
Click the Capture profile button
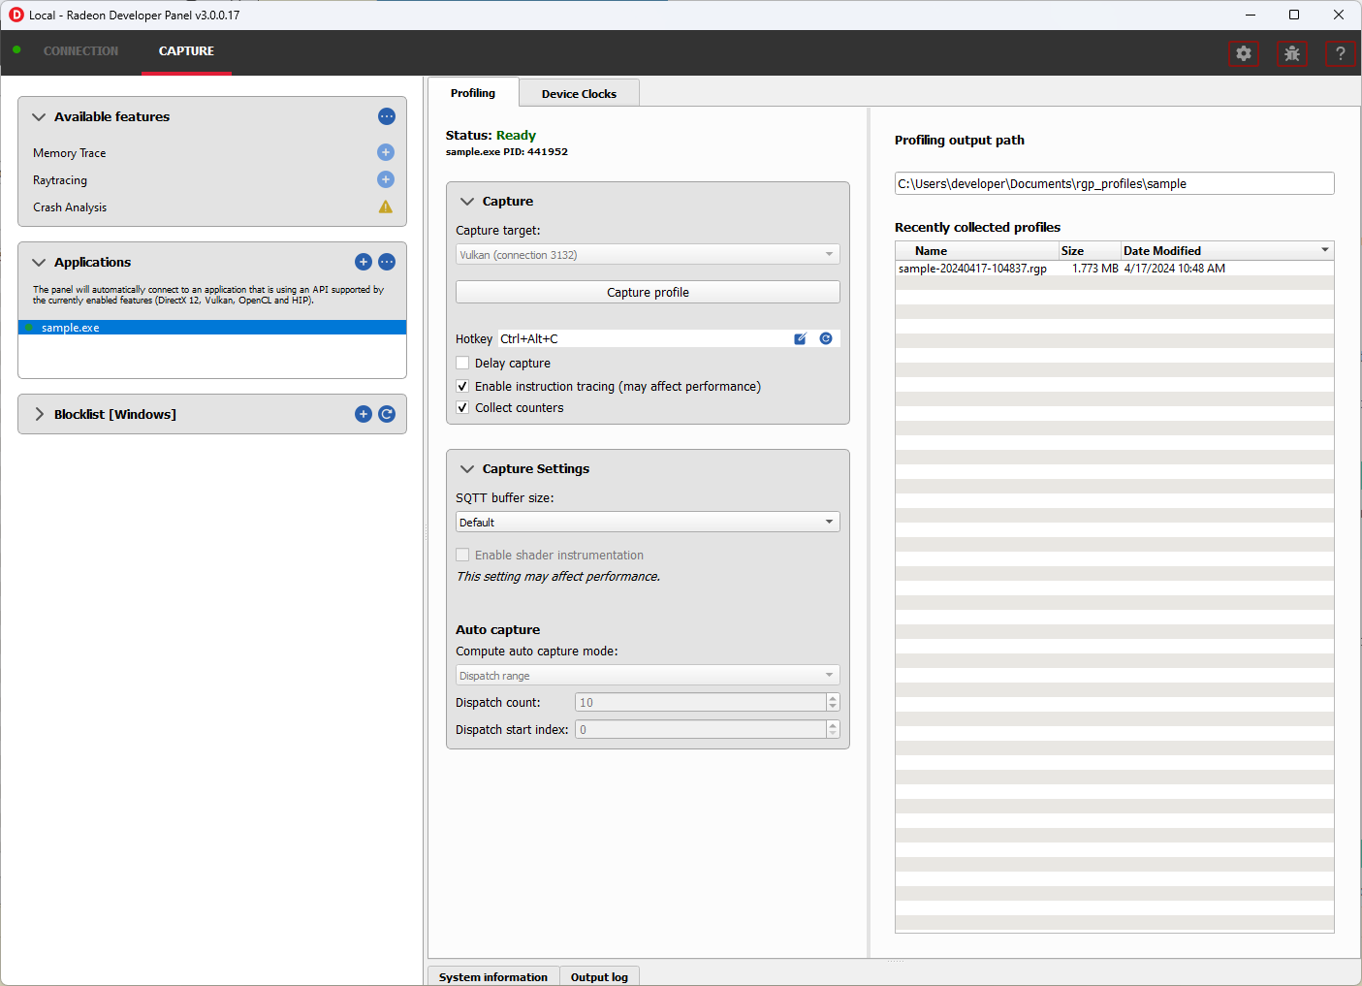[x=648, y=292]
